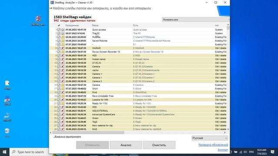This screenshot has width=278, height=156.
Task: Click the deleted icon for Prod row
Action: [x=63, y=92]
